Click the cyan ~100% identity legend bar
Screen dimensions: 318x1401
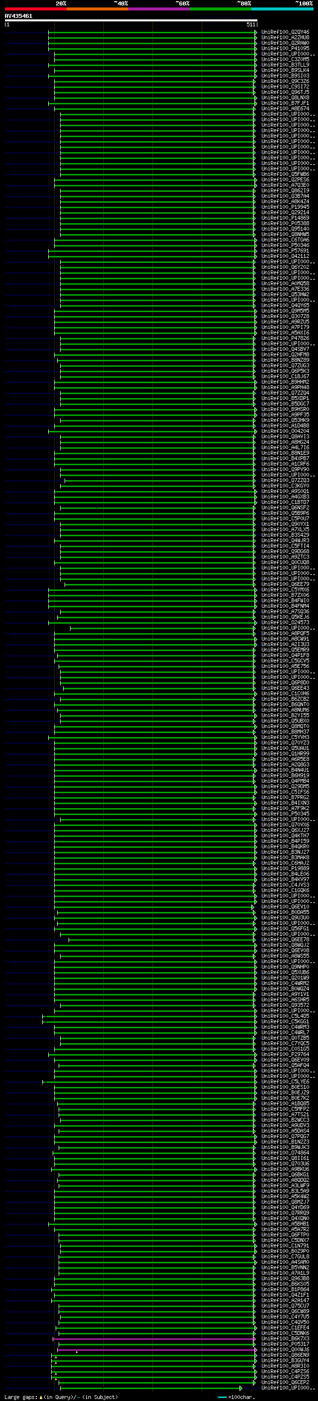point(282,9)
